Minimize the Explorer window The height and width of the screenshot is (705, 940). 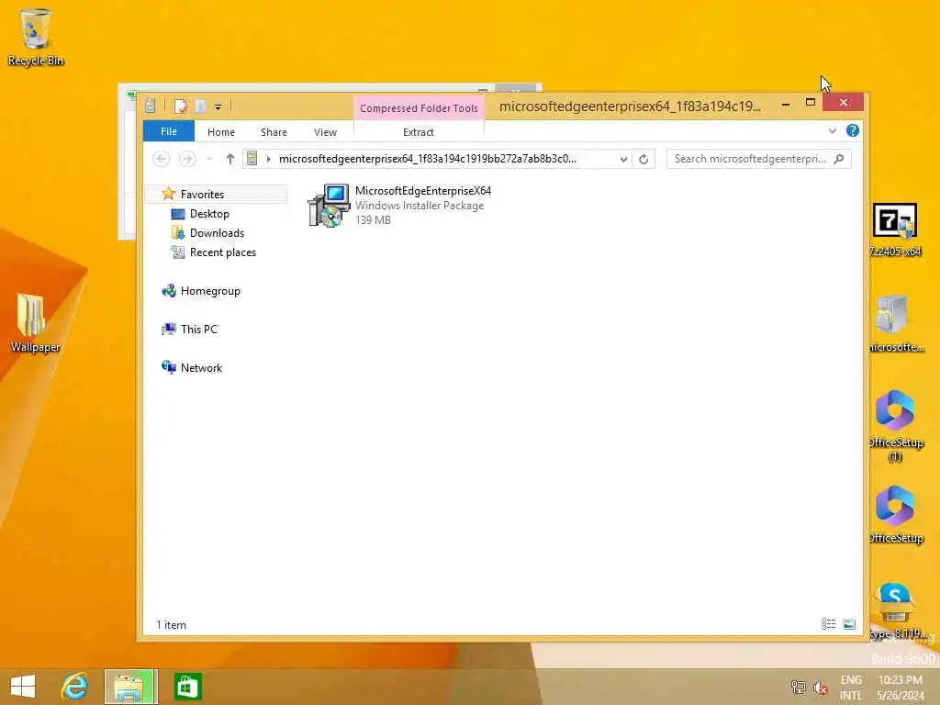click(786, 104)
